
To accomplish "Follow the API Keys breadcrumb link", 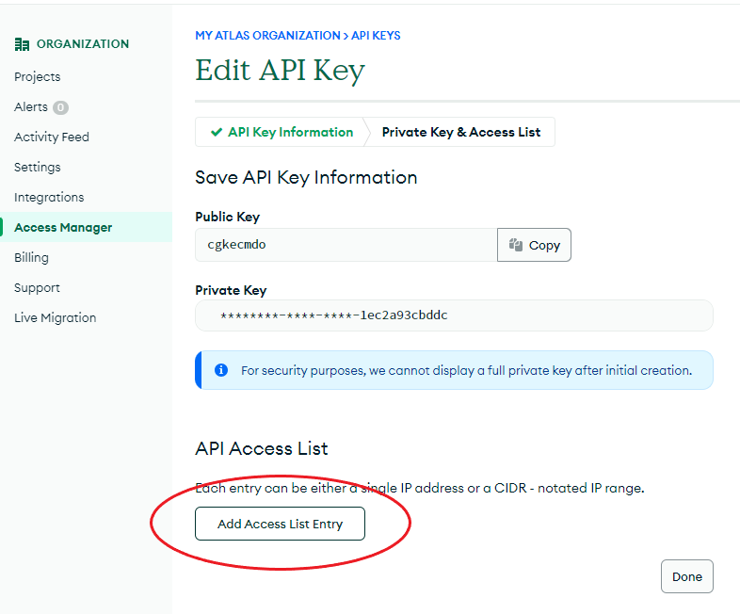I will (x=376, y=36).
